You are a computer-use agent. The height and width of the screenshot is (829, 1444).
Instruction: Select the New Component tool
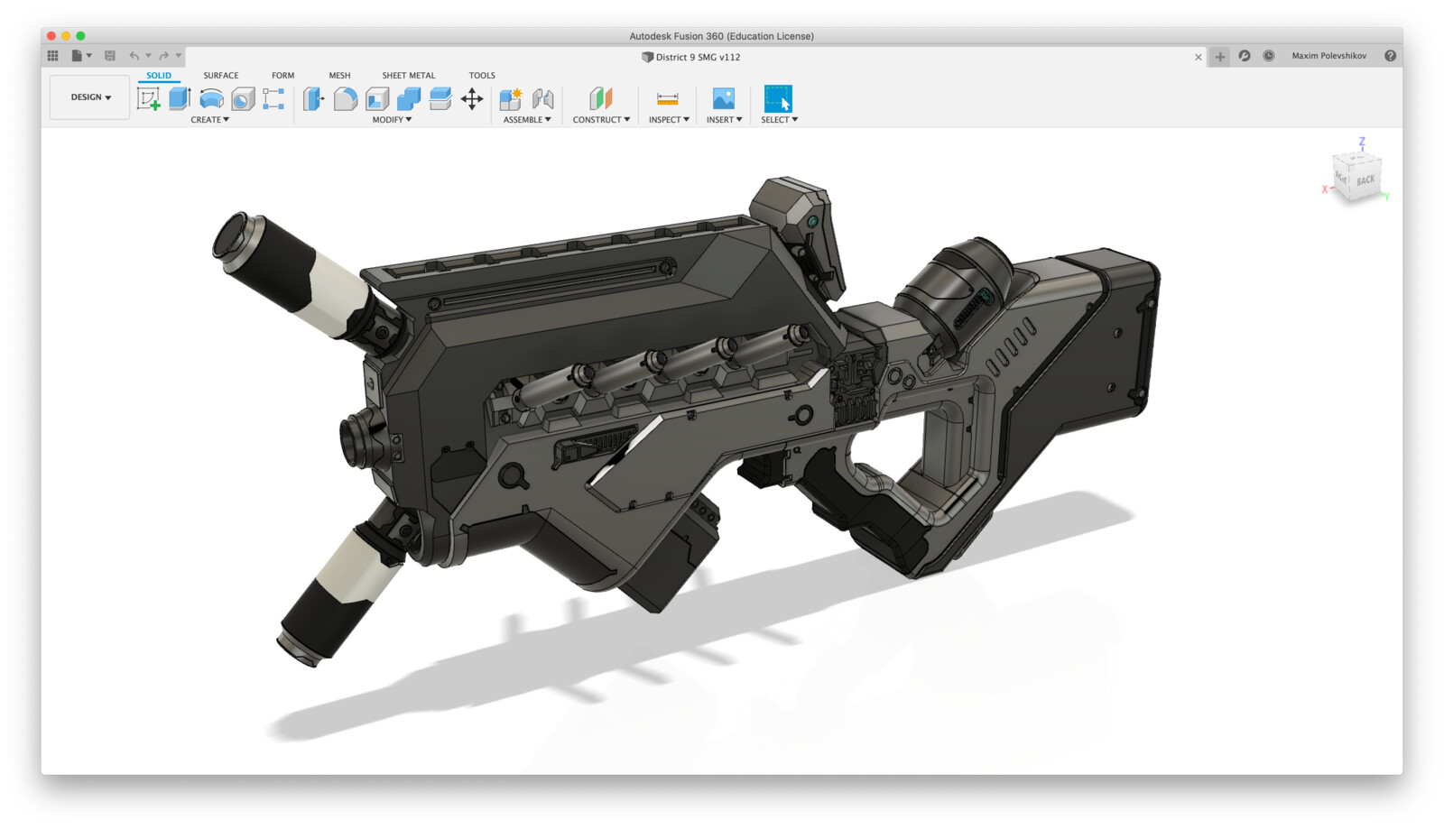pyautogui.click(x=511, y=98)
